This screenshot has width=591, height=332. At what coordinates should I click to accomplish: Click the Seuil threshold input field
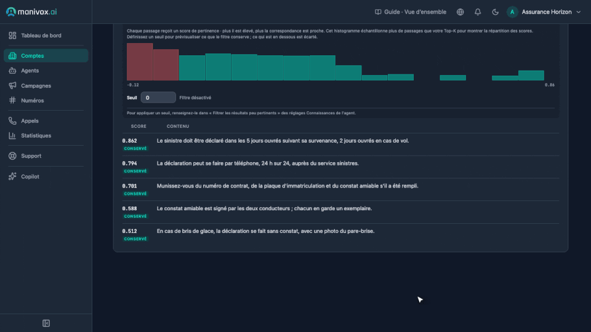tap(158, 98)
